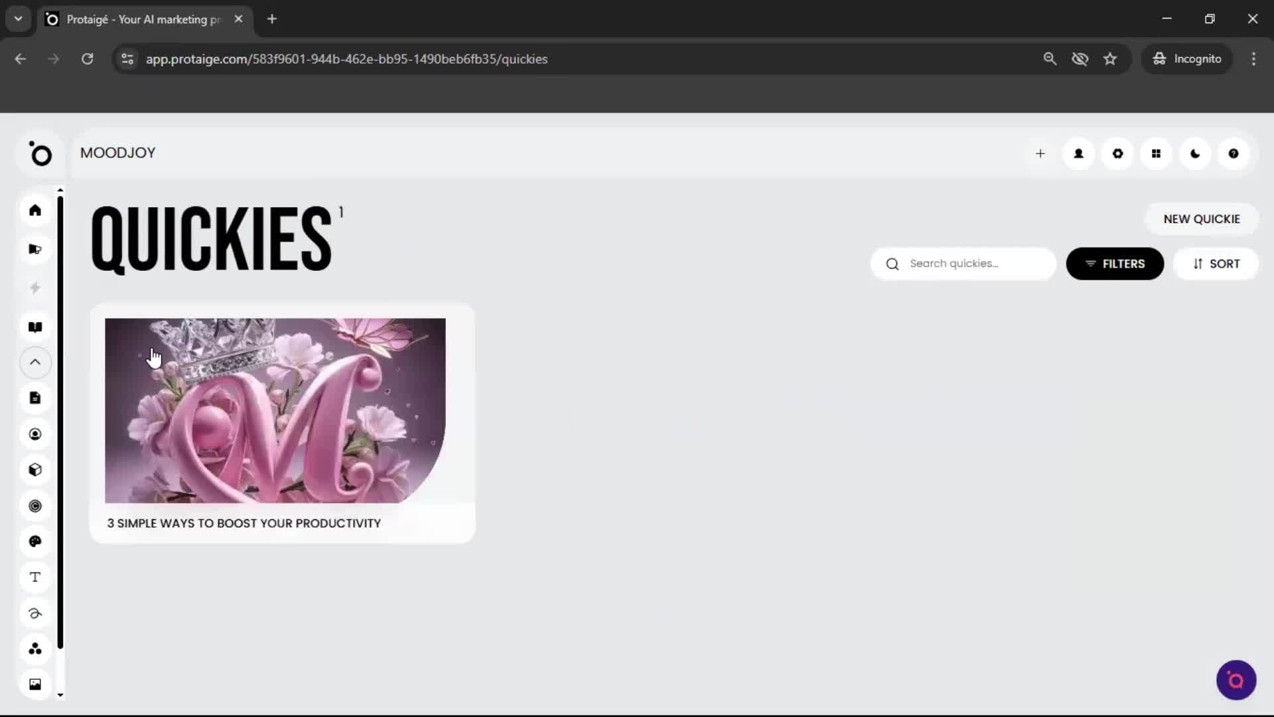
Task: Toggle dark mode with the moon icon
Action: (x=1194, y=153)
